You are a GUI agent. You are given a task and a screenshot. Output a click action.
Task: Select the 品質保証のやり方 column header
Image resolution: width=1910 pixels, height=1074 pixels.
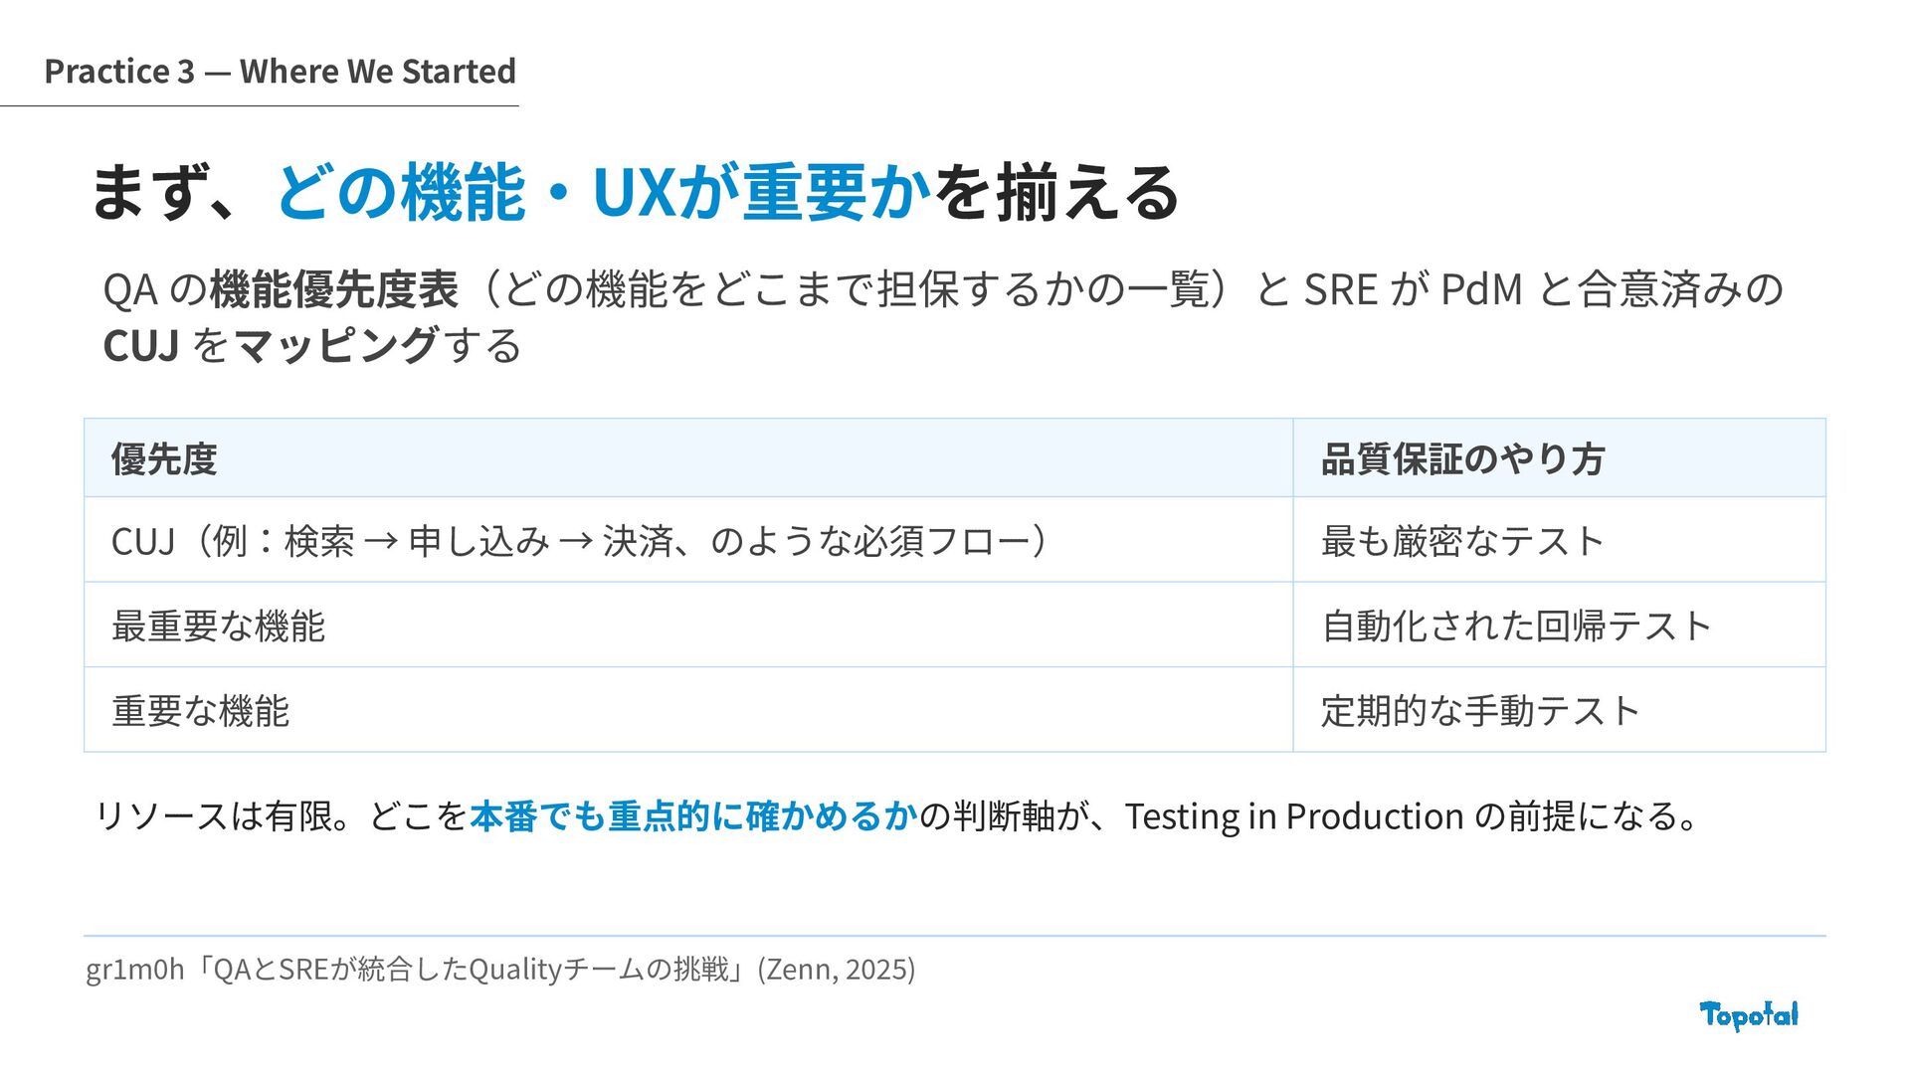1559,458
